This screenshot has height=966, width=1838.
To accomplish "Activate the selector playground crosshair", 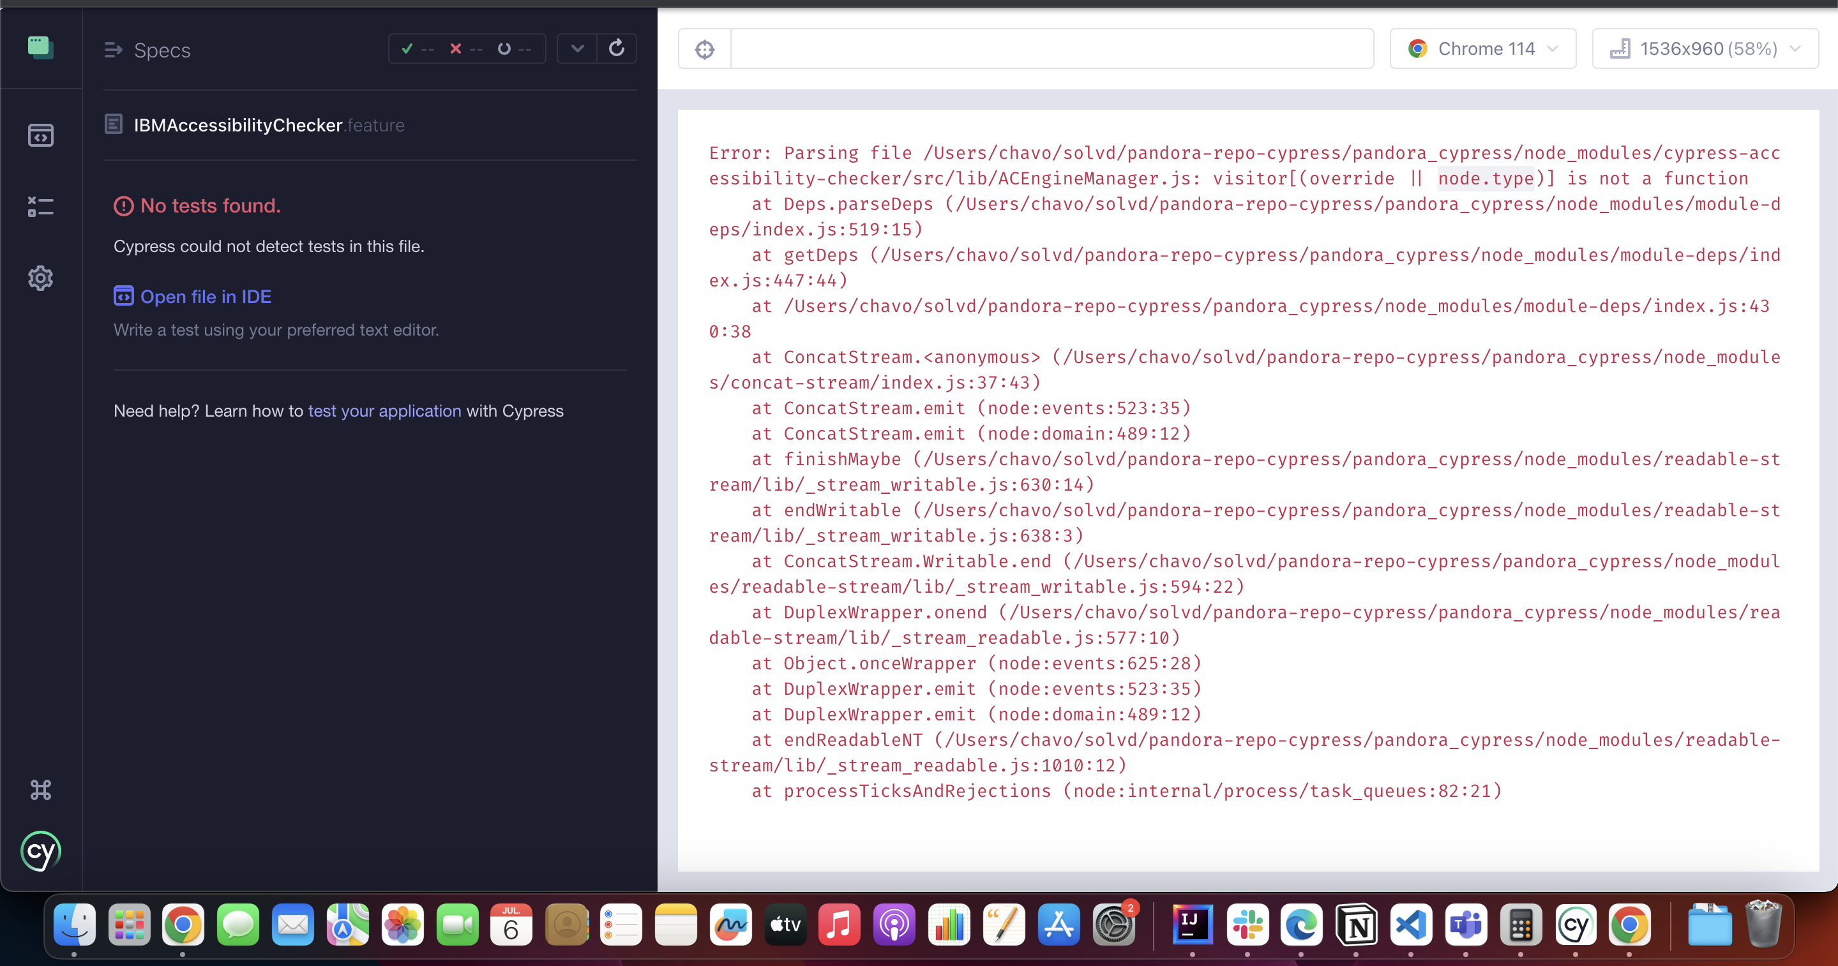I will (x=705, y=48).
